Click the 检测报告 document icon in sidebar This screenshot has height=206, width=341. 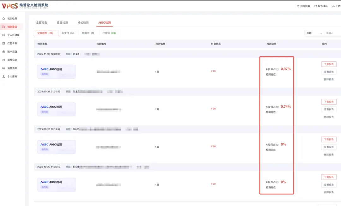pos(3,27)
